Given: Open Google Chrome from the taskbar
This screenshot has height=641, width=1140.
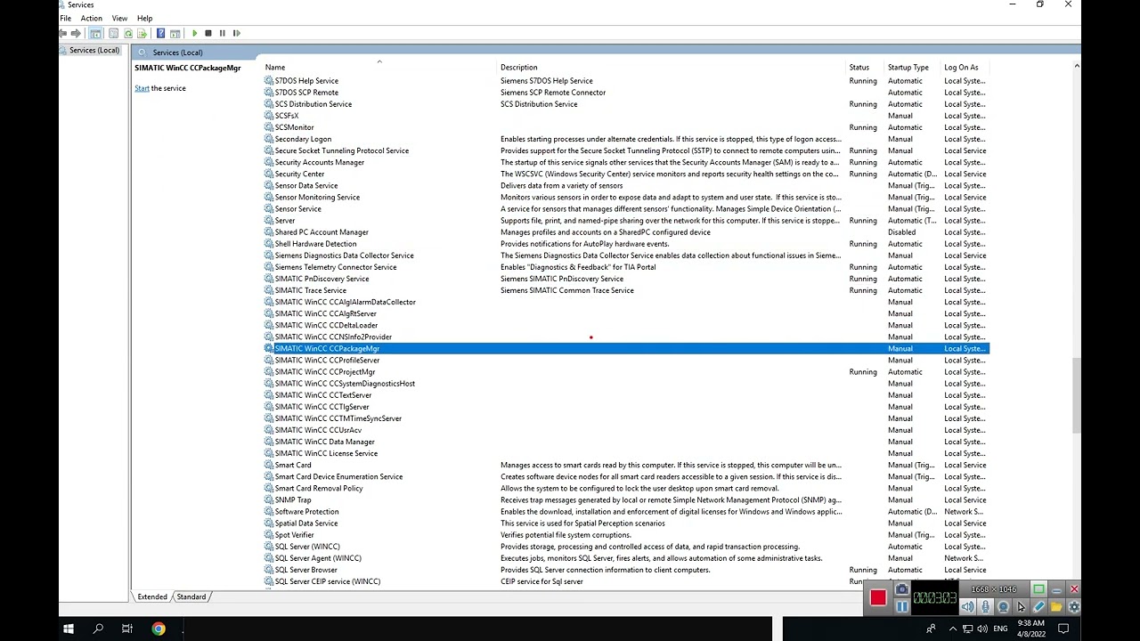Looking at the screenshot, I should coord(159,629).
